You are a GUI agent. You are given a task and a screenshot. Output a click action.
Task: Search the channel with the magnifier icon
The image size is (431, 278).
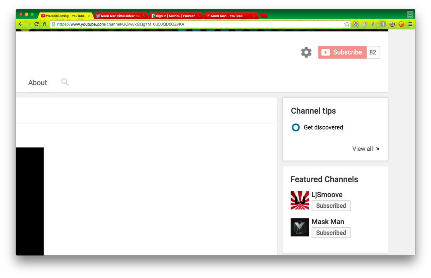tap(65, 82)
